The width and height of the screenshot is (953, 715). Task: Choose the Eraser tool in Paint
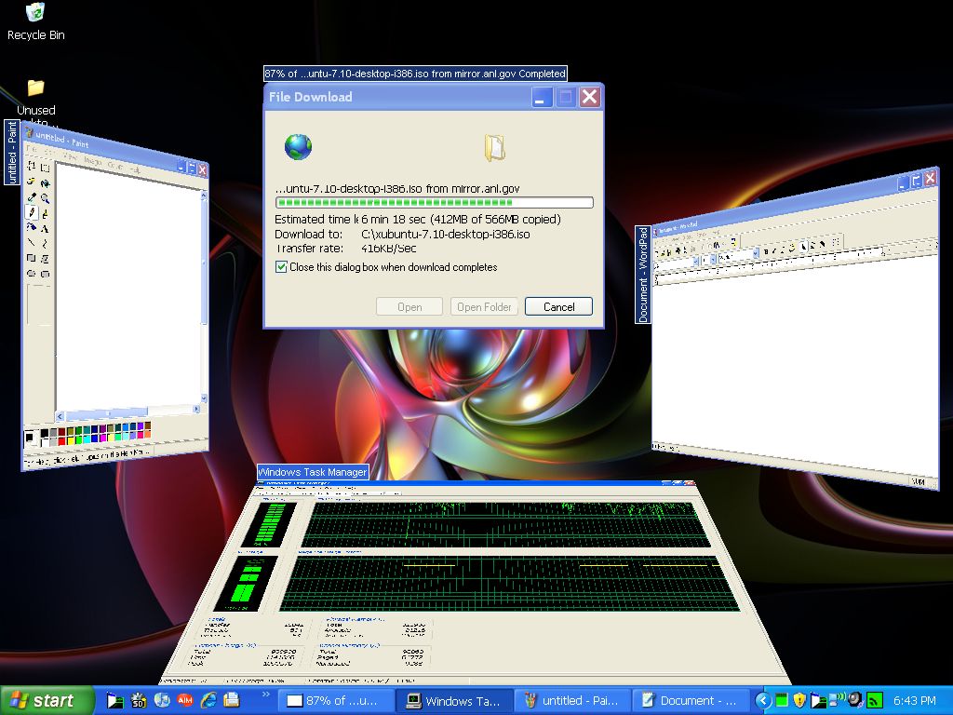(32, 181)
